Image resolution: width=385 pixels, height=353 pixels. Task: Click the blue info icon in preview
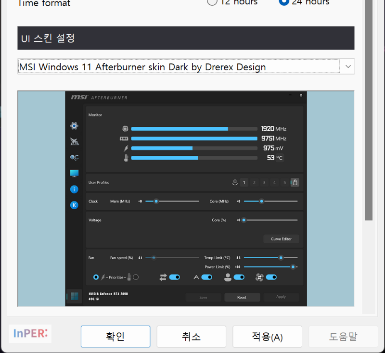(74, 189)
